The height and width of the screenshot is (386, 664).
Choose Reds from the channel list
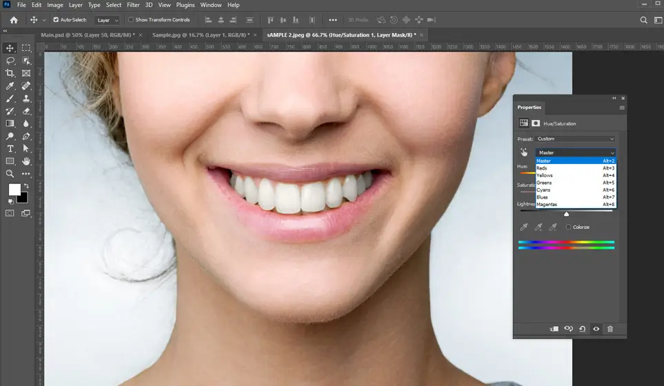[576, 168]
